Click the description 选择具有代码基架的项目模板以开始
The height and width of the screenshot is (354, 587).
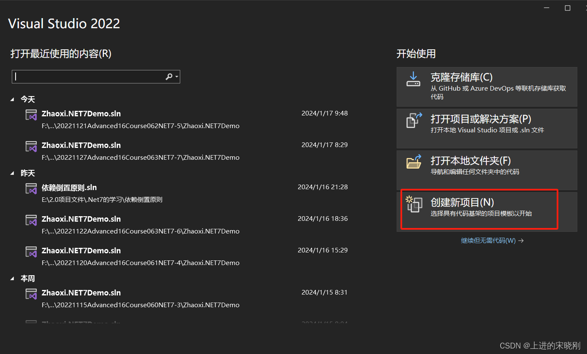tap(481, 214)
